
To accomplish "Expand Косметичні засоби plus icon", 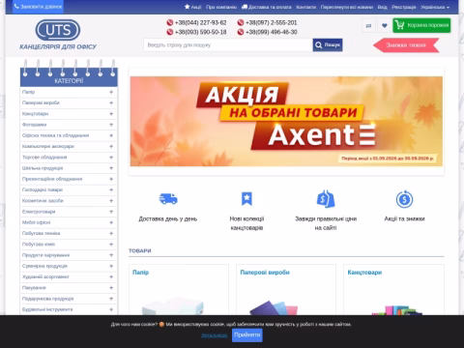I will click(111, 201).
